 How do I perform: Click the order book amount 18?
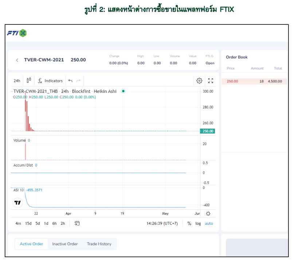(262, 81)
